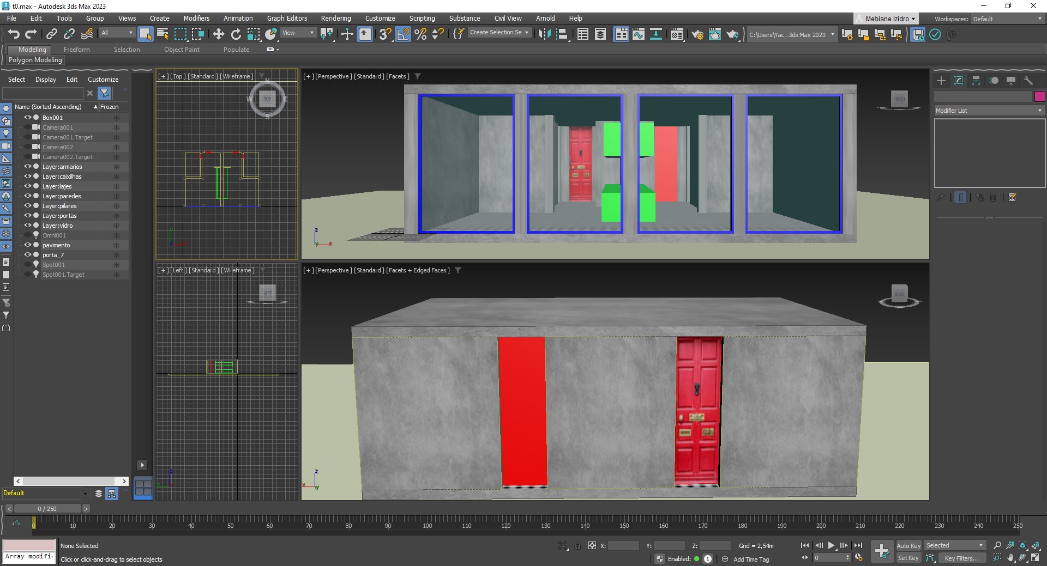Select the Select and Rotate tool
Screen dimensions: 1047x566
pyautogui.click(x=236, y=34)
